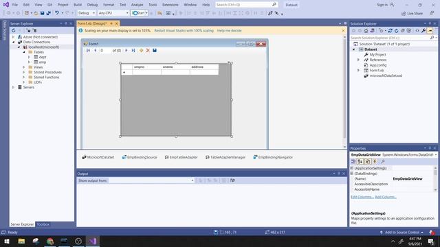Open the Debug configuration dropdown
This screenshot has width=440, height=247.
pos(87,13)
